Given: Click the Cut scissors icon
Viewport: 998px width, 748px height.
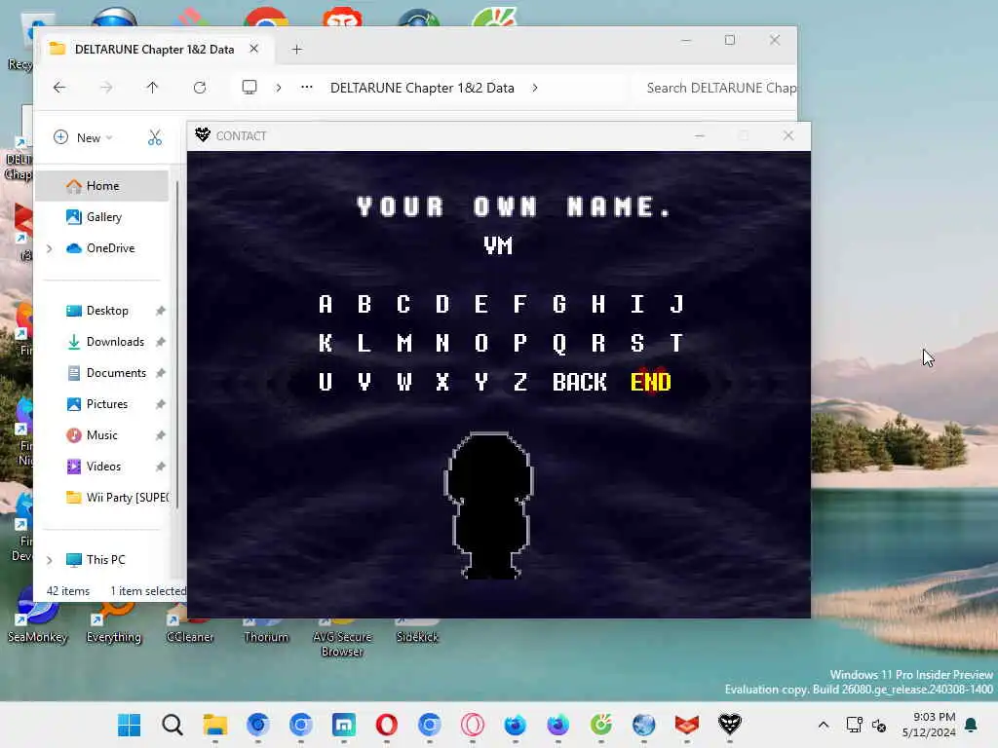Looking at the screenshot, I should tap(155, 137).
